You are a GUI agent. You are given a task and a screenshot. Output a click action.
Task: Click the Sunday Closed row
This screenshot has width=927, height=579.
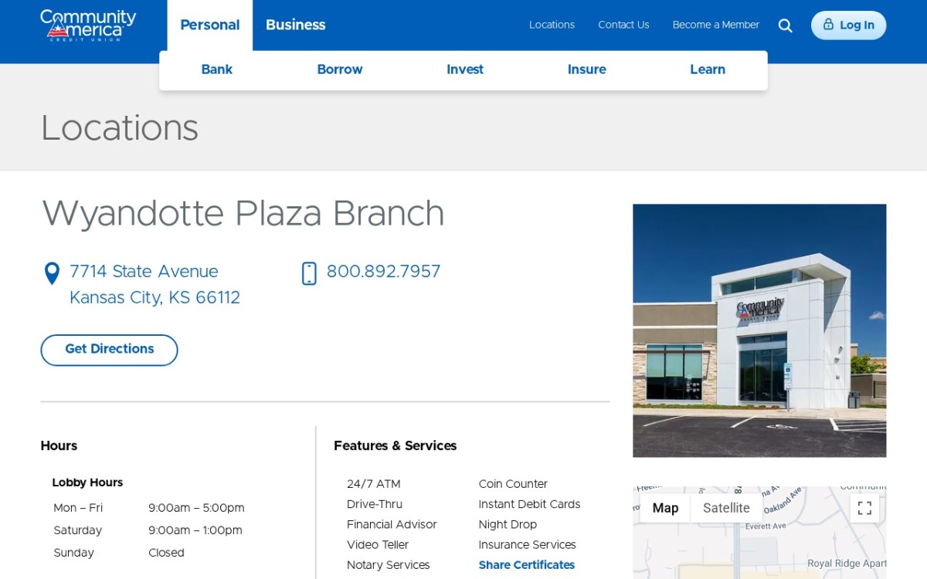(119, 553)
